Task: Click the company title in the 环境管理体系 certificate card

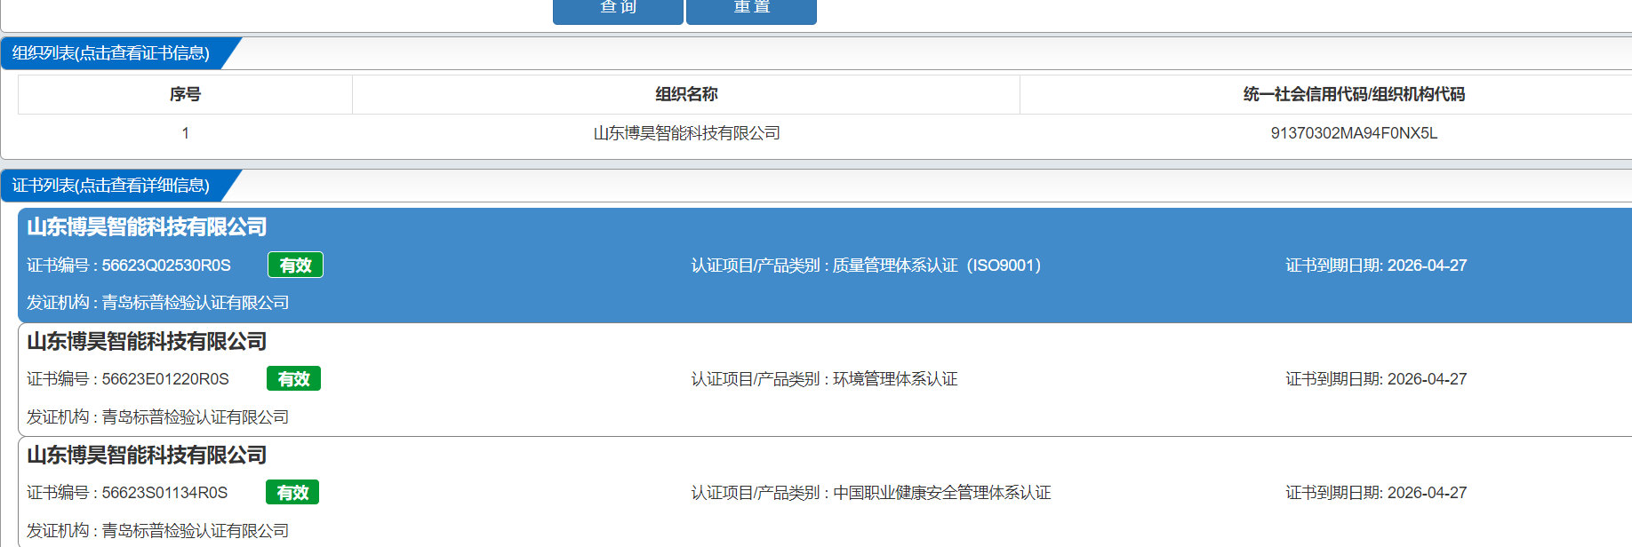Action: [x=147, y=342]
